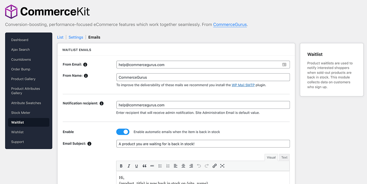Toggle underline formatting in editor
The width and height of the screenshot is (367, 184).
[137, 166]
